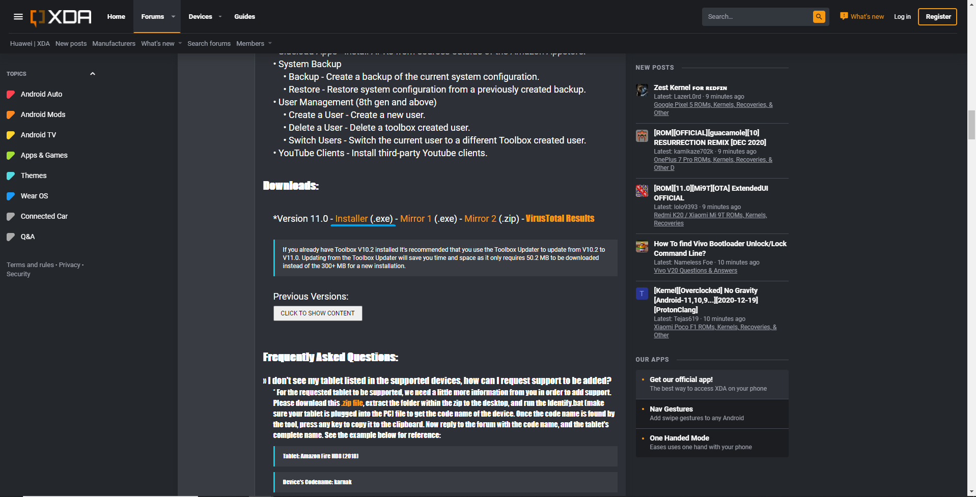Open the Vivo Bootloader poster avatar
This screenshot has width=976, height=497.
642,246
